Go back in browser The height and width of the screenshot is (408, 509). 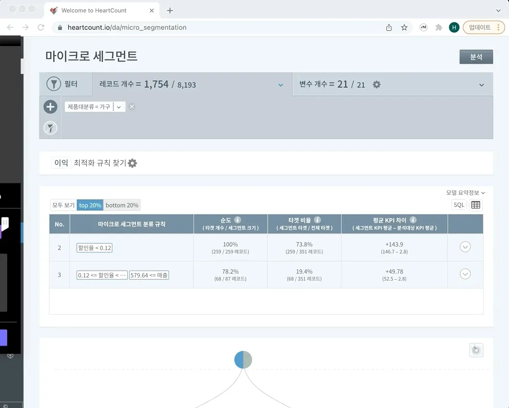[10, 27]
